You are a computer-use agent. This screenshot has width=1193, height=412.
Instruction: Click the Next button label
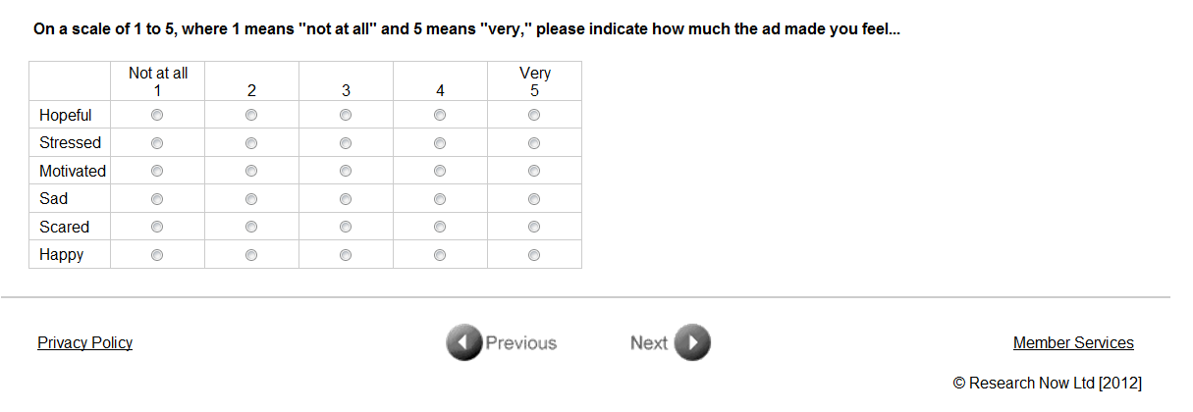(649, 343)
